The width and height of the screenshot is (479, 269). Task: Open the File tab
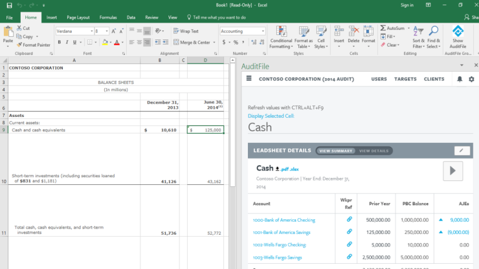coord(10,17)
